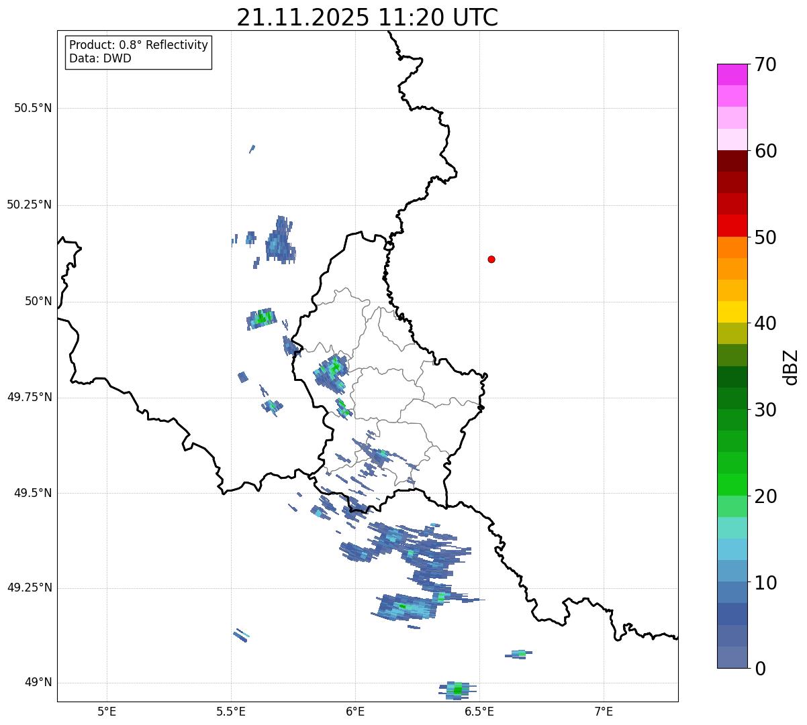Click the latitude label 49.5°N
The width and height of the screenshot is (807, 725).
coord(33,493)
